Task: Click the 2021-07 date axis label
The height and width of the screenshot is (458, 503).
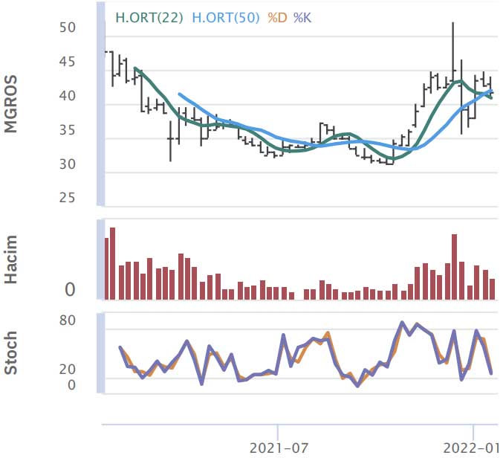Action: pos(279,448)
